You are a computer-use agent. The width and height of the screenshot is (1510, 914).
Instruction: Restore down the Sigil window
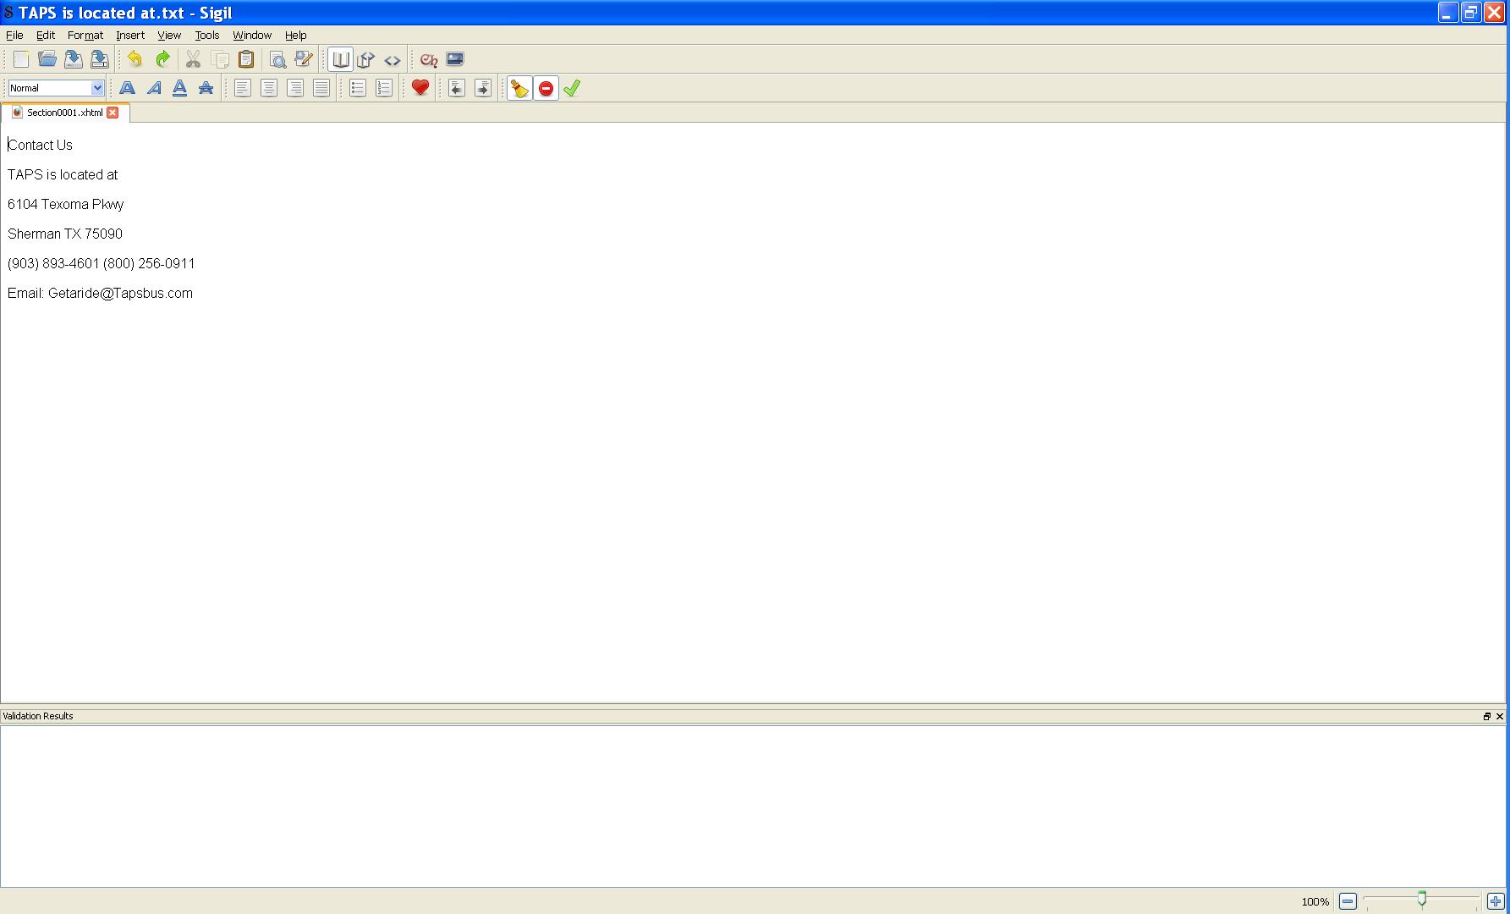[1471, 13]
